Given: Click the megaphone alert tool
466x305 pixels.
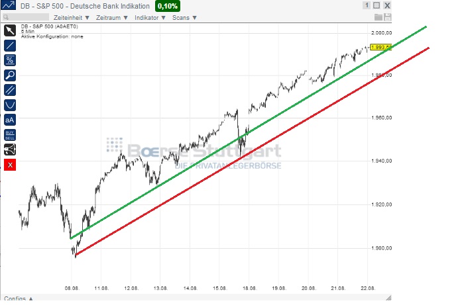Looking at the screenshot, I should (10, 150).
